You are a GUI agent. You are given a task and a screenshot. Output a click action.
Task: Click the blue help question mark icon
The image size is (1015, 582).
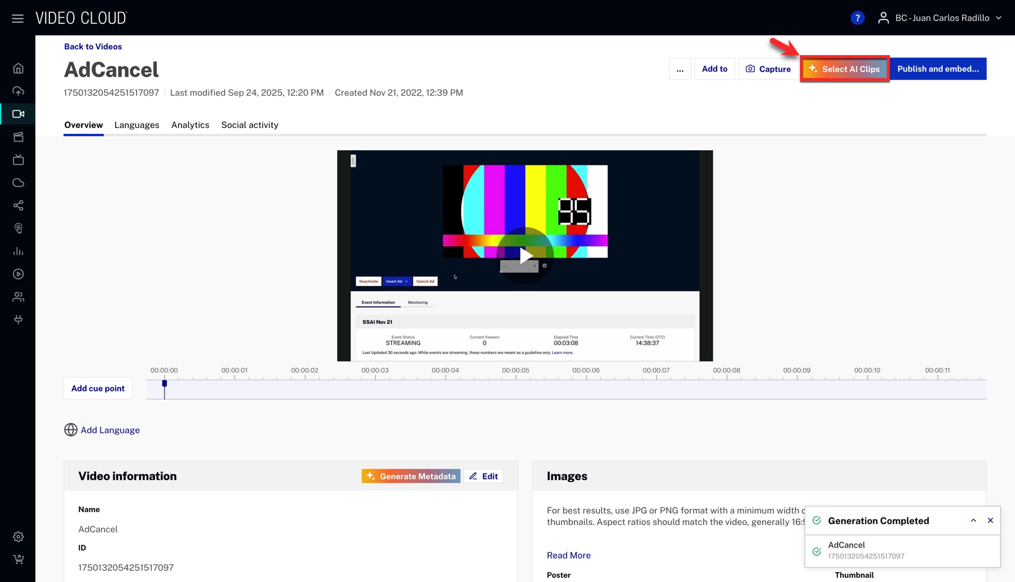(x=857, y=18)
